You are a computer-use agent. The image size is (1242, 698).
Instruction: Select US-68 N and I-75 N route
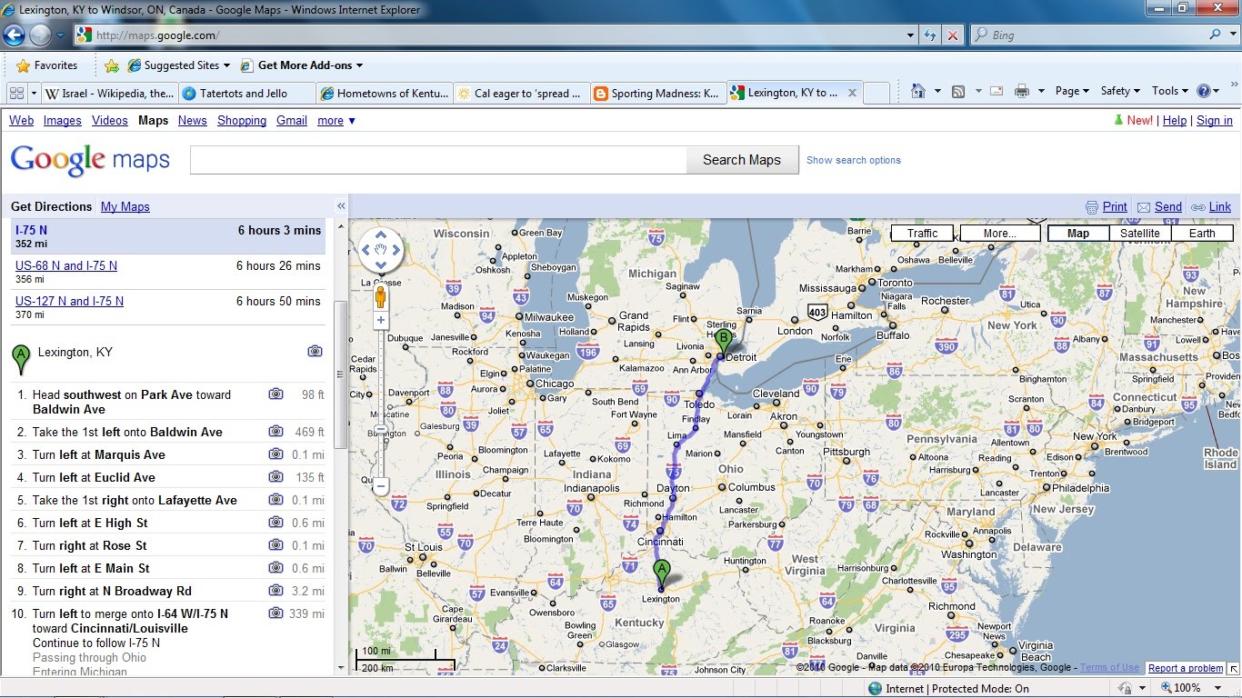tap(66, 265)
